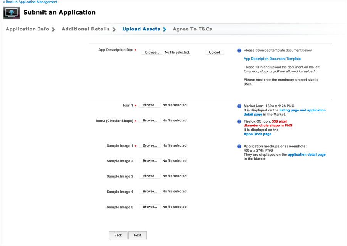347x246 pixels.
Task: Click info icon next to Firefox OS Icon
Action: coord(239,121)
